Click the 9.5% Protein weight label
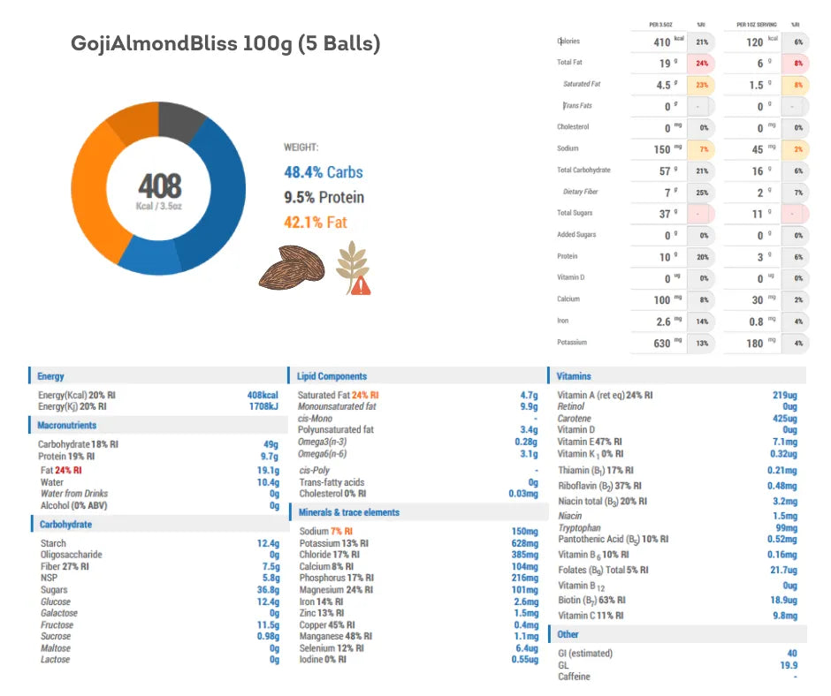The width and height of the screenshot is (831, 696). pos(324,198)
